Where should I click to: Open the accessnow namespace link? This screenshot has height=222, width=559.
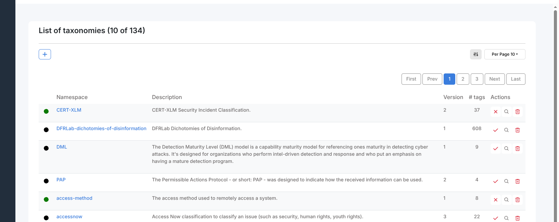point(69,217)
